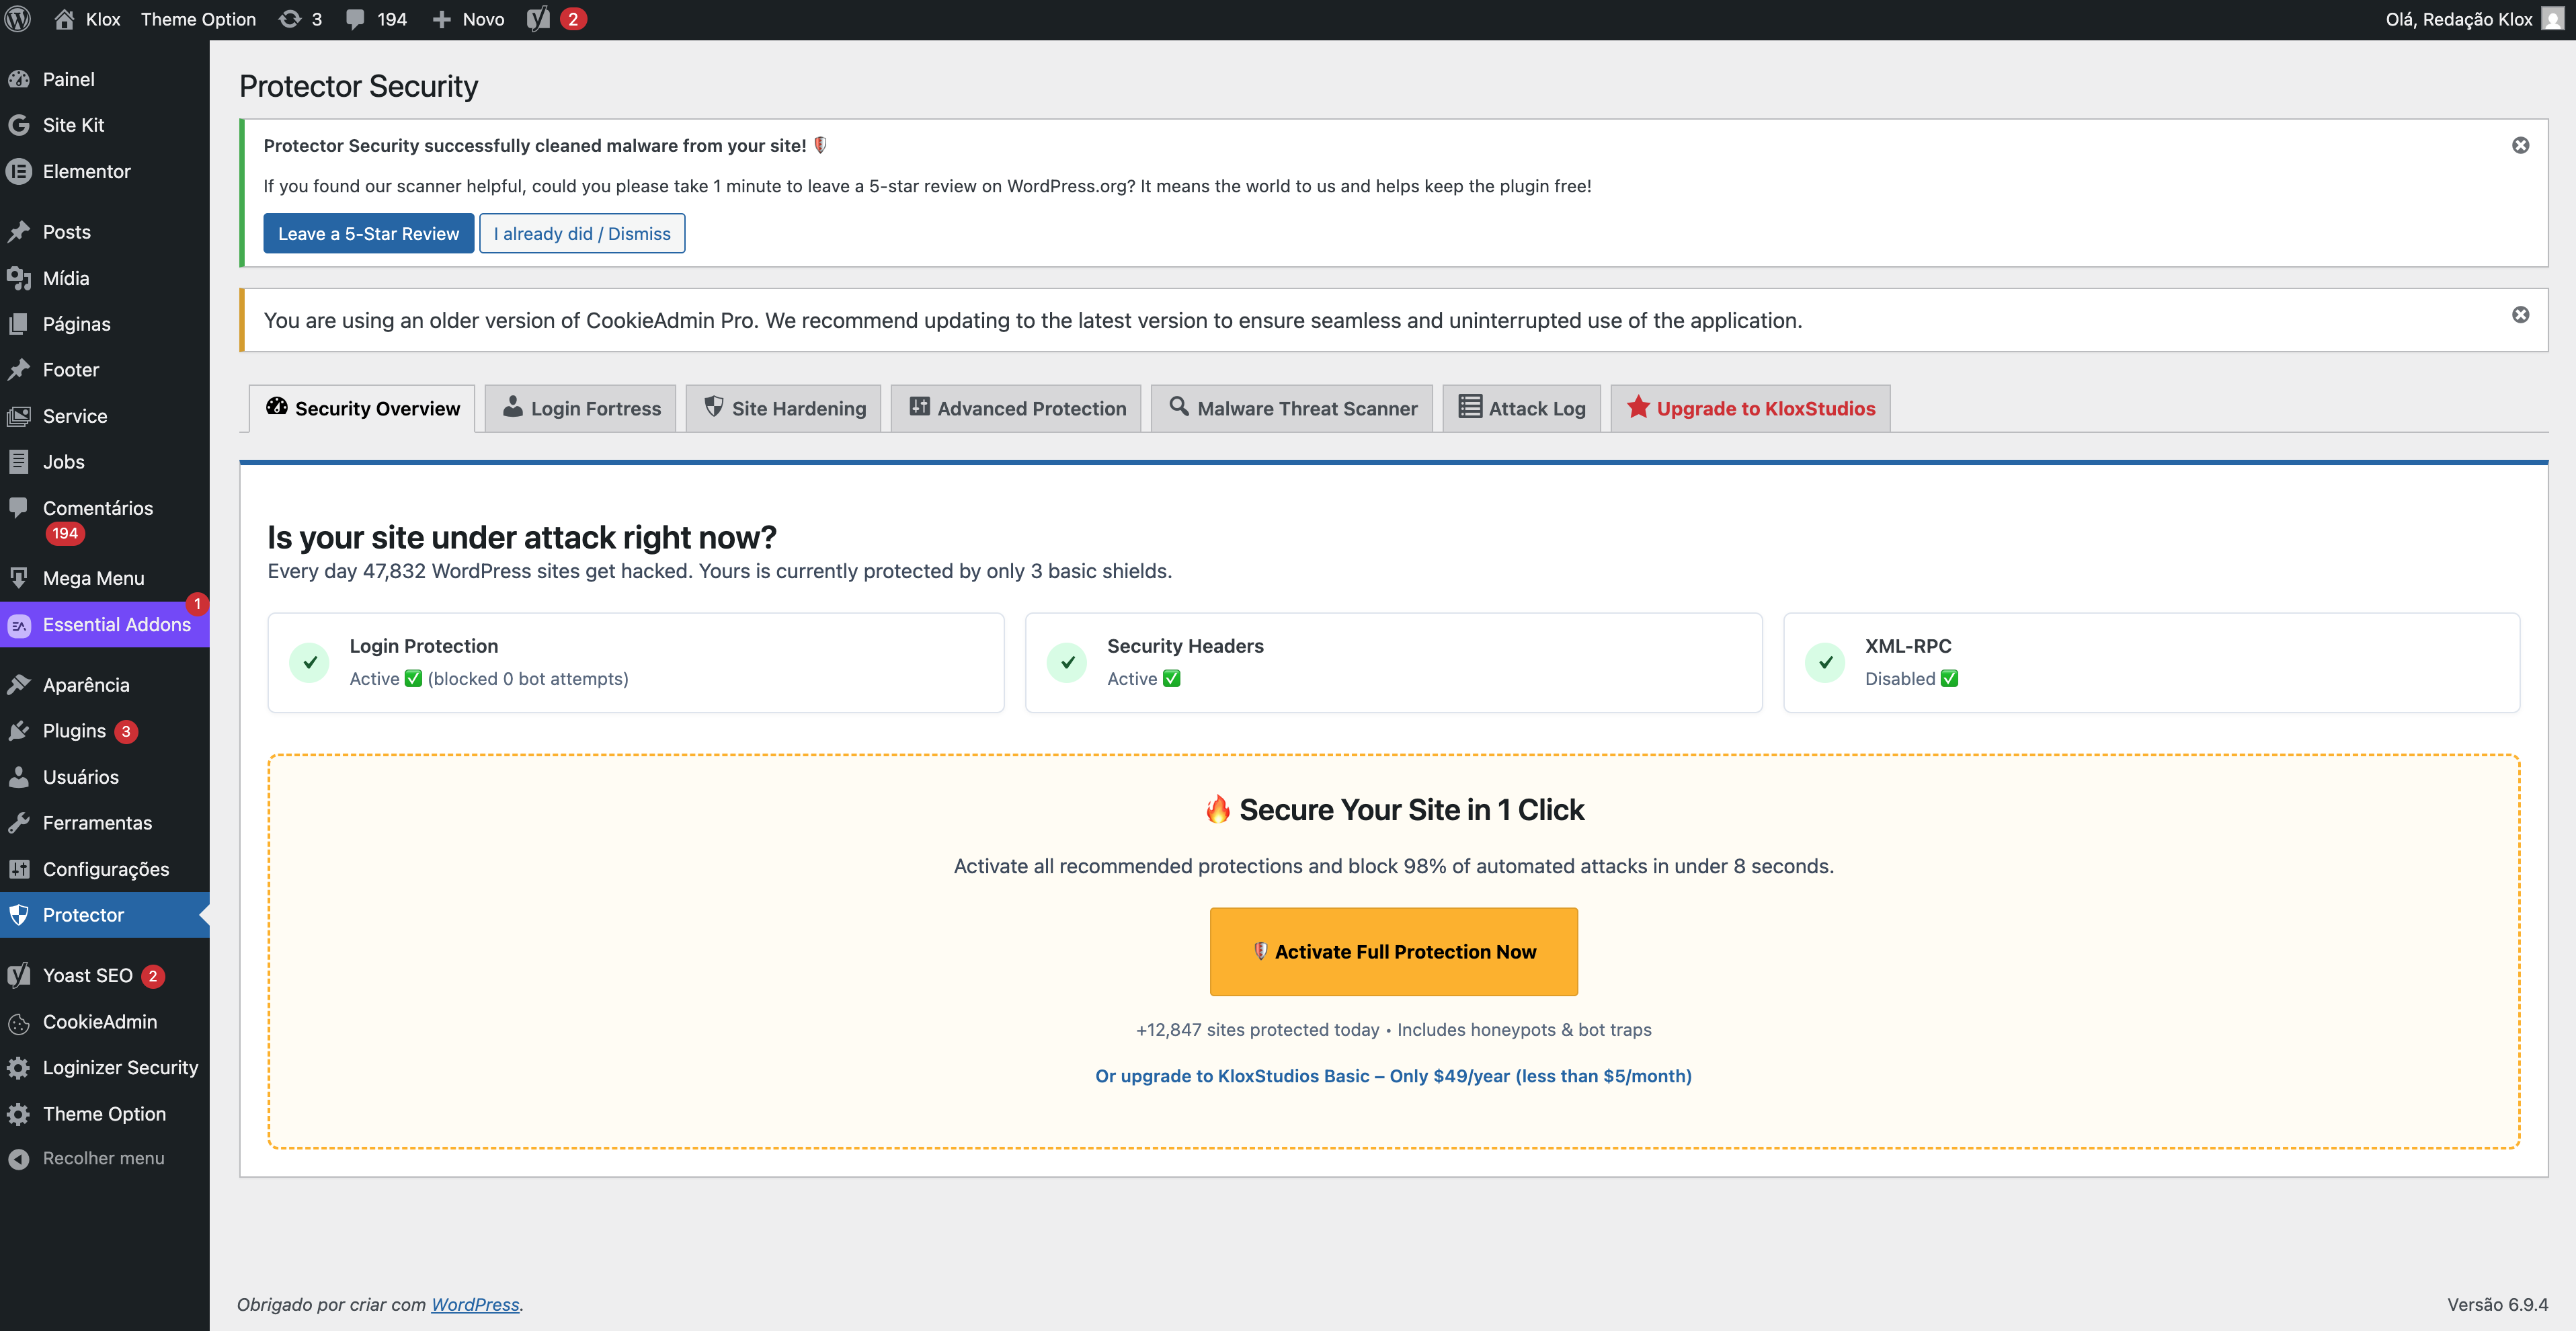The height and width of the screenshot is (1331, 2576).
Task: Open Theme Option in the sidebar
Action: [105, 1114]
